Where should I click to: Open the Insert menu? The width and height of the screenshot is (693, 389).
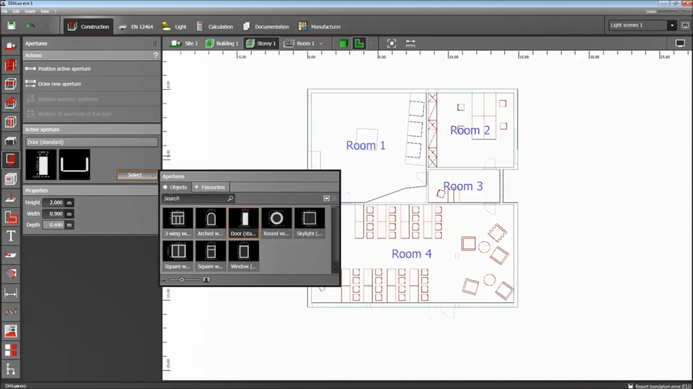click(x=30, y=11)
